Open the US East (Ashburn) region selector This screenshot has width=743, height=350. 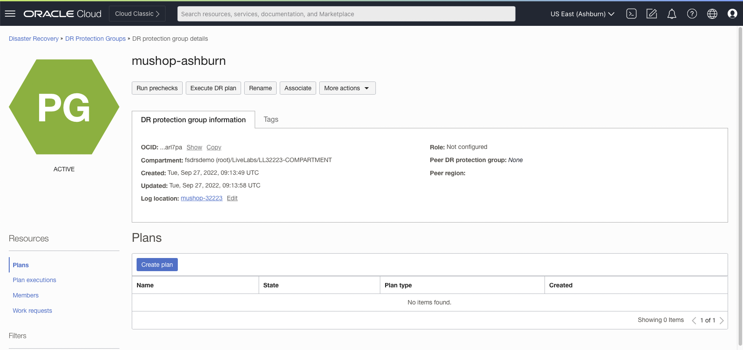[x=582, y=14]
